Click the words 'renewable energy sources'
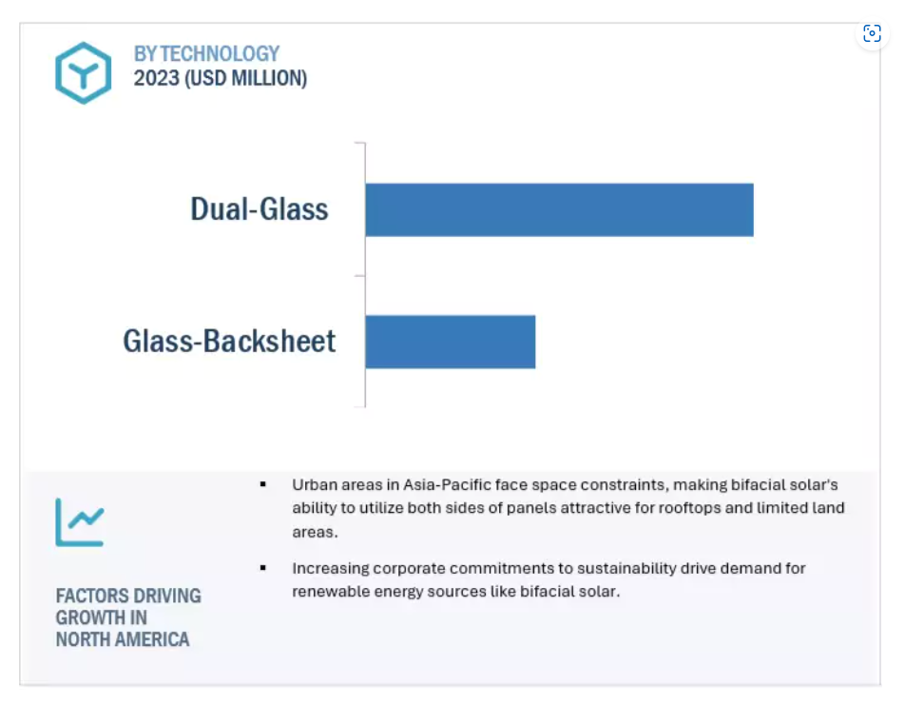 pos(389,592)
